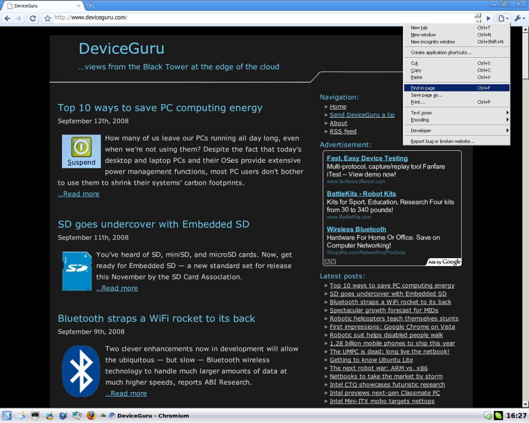Viewport: 529px width, 423px height.
Task: Launch the terminal from the taskbar
Action: pyautogui.click(x=35, y=416)
